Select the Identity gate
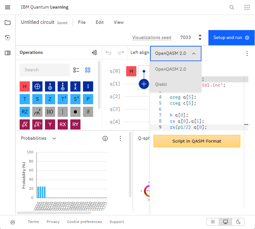The image size is (255, 229). point(88,86)
